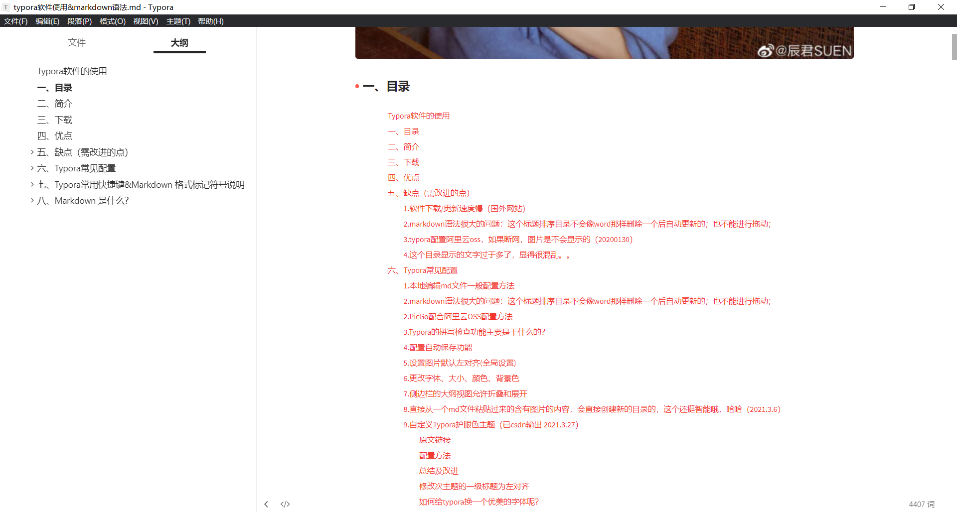The height and width of the screenshot is (512, 957).
Task: Expand the 八、Markdown 是什么? outline item
Action: point(32,200)
